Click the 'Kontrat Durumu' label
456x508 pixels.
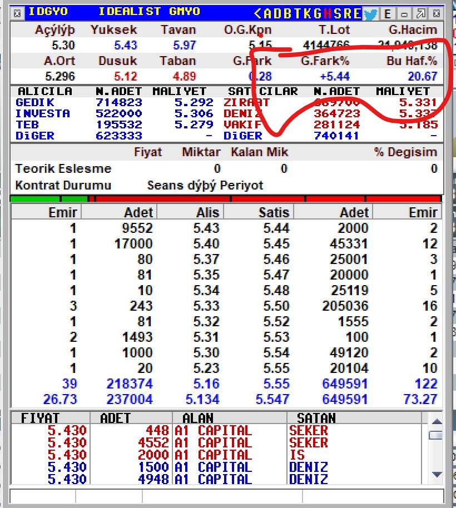[63, 186]
